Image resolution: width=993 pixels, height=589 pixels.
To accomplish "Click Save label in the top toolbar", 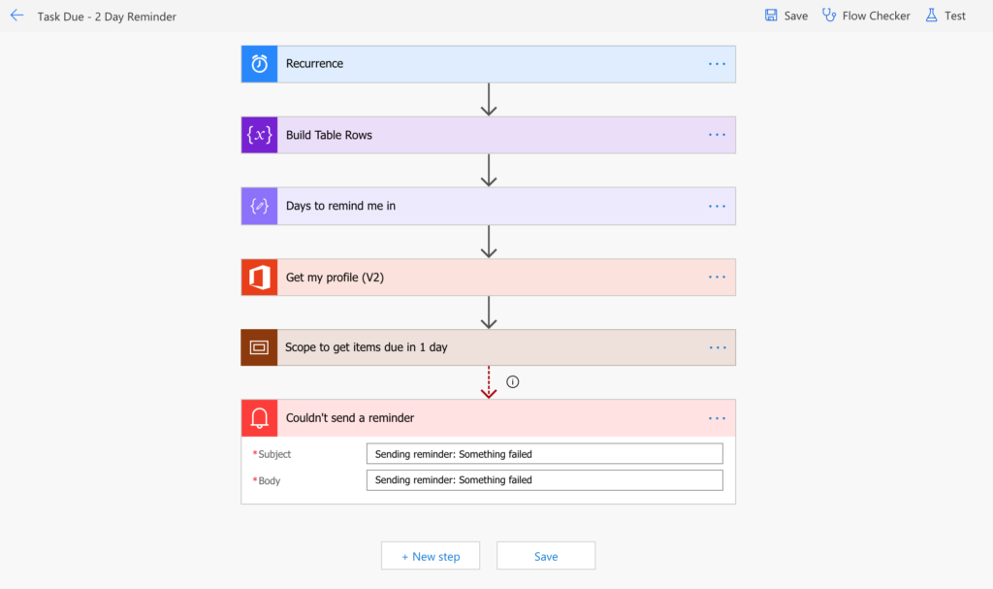I will click(795, 16).
